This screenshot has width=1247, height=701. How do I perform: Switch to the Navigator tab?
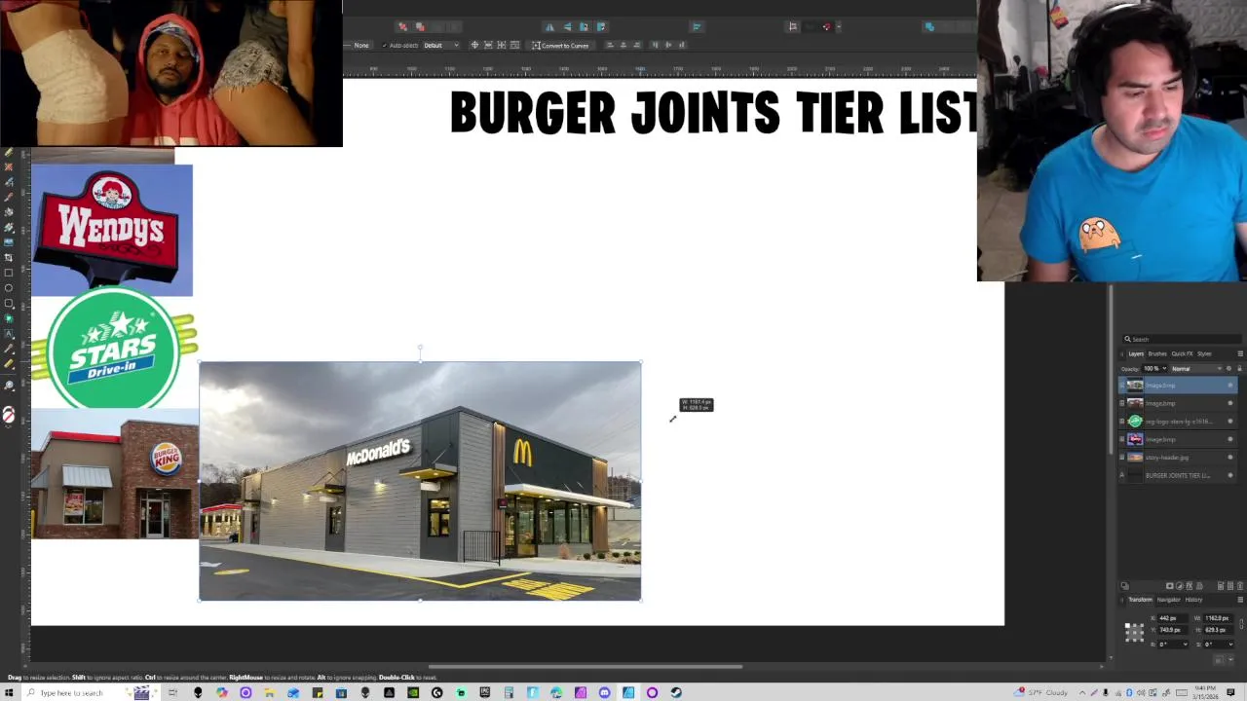1169,600
